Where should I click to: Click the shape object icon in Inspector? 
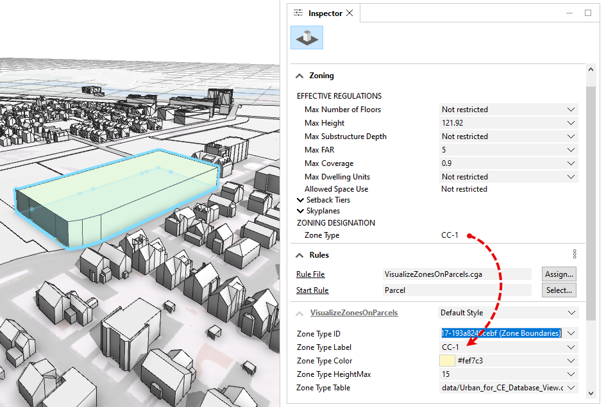click(x=307, y=38)
